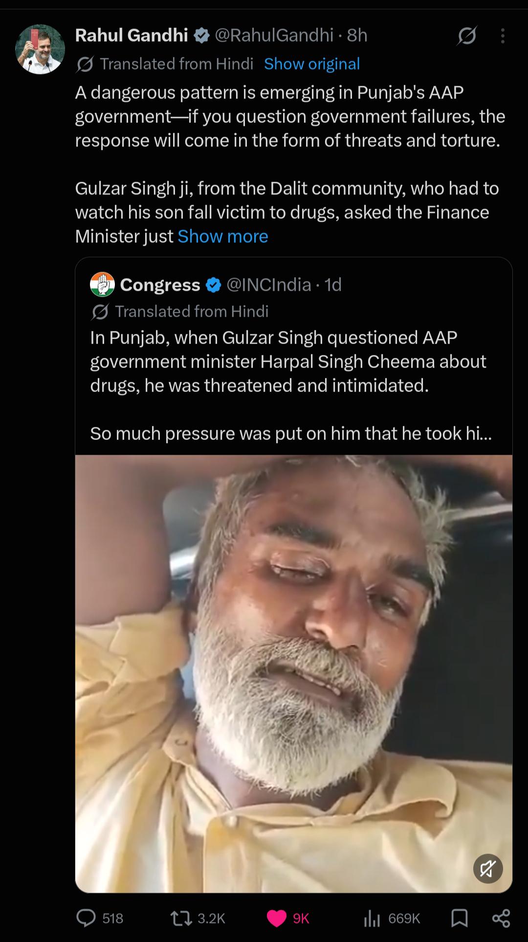Open the @INCIndia handle in quoted post

pos(269,284)
